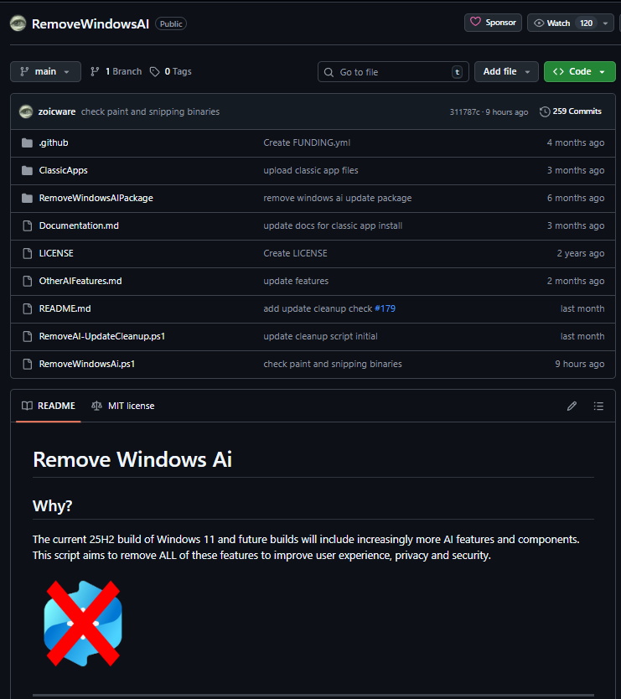Open Documentation.md file
This screenshot has height=699, width=621.
[79, 225]
